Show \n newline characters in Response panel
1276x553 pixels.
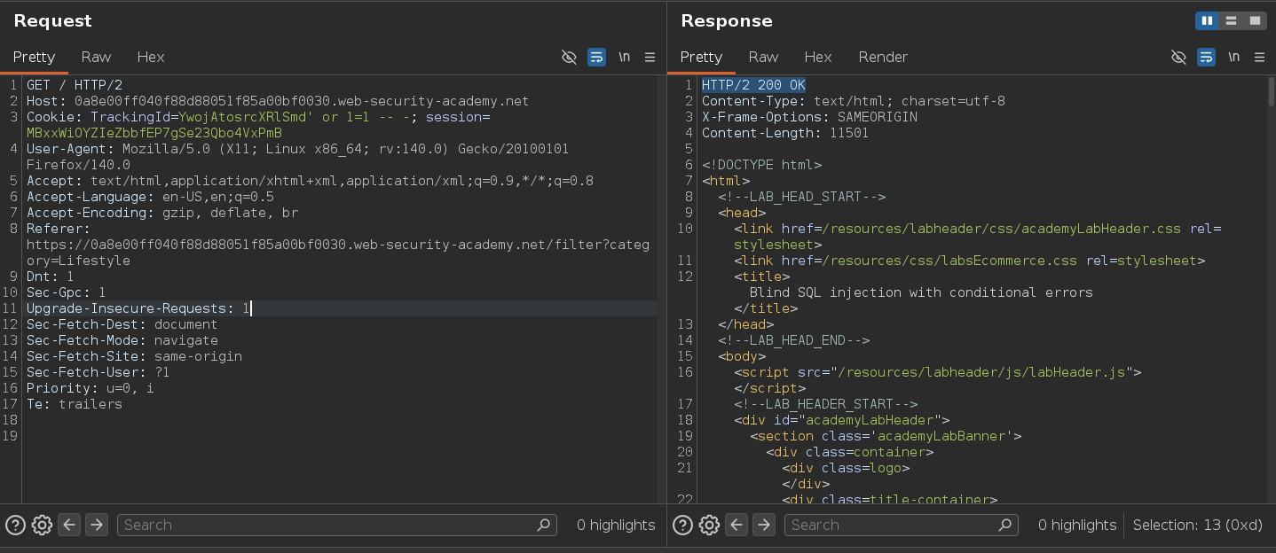1234,57
